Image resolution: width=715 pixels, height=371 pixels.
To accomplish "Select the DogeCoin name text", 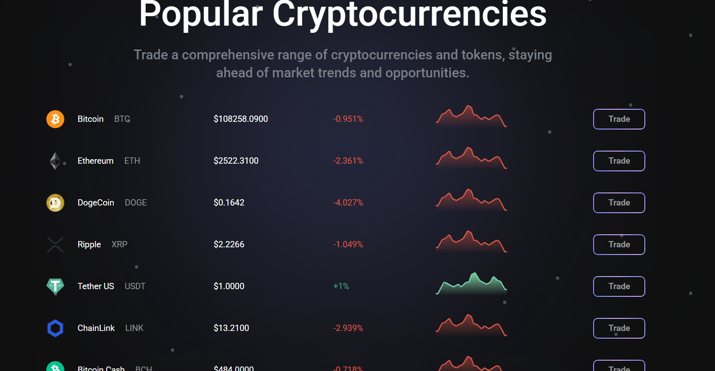I will (x=96, y=203).
